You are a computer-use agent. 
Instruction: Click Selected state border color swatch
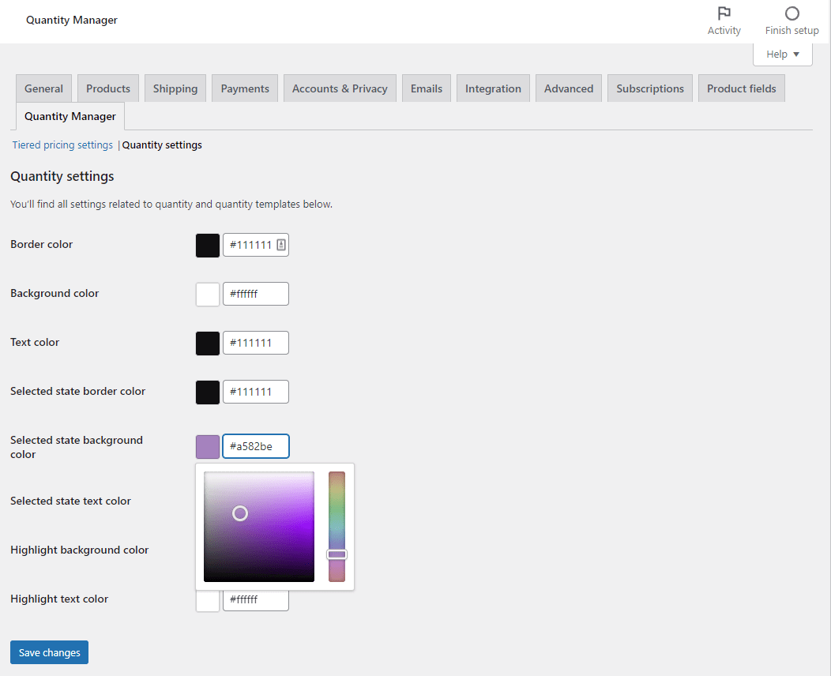(x=208, y=392)
